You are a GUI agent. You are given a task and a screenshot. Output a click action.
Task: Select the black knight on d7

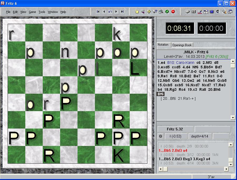[x=69, y=50]
